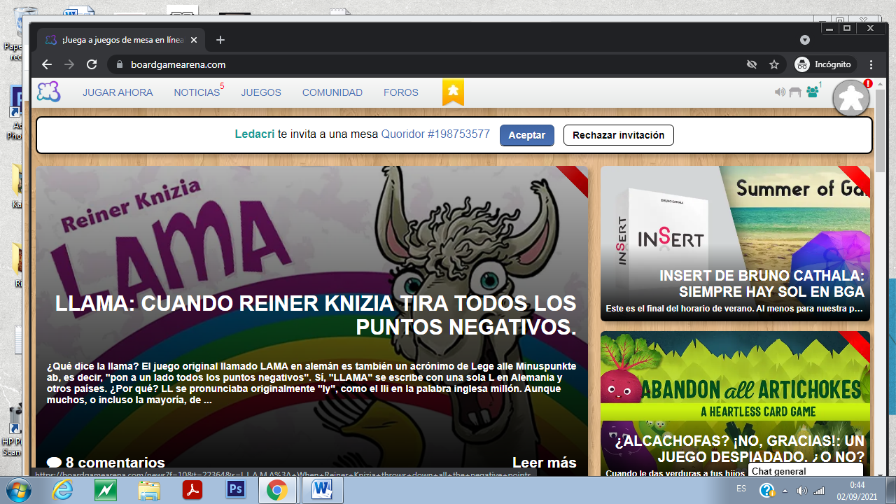This screenshot has height=504, width=896.
Task: Open the tab search dropdown arrow
Action: coord(805,40)
